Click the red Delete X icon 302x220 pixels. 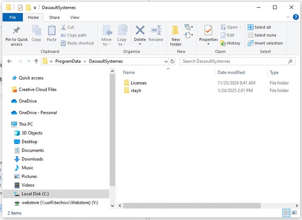click(140, 30)
